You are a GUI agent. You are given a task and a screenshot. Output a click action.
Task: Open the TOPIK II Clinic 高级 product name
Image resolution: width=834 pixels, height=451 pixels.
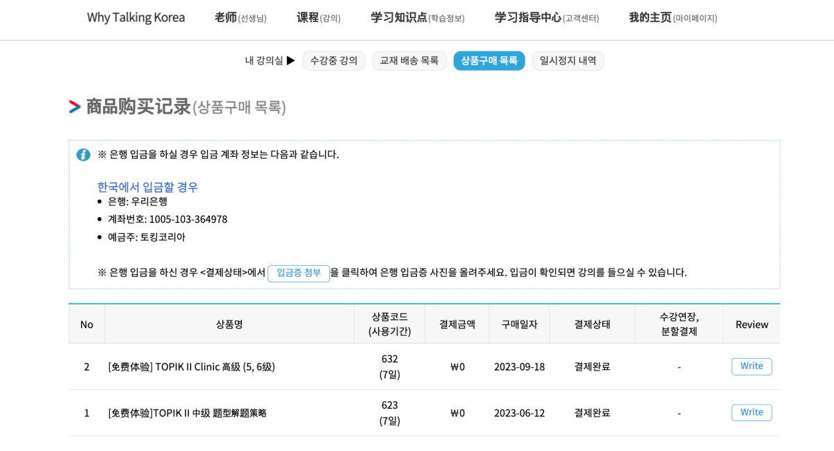click(x=192, y=366)
